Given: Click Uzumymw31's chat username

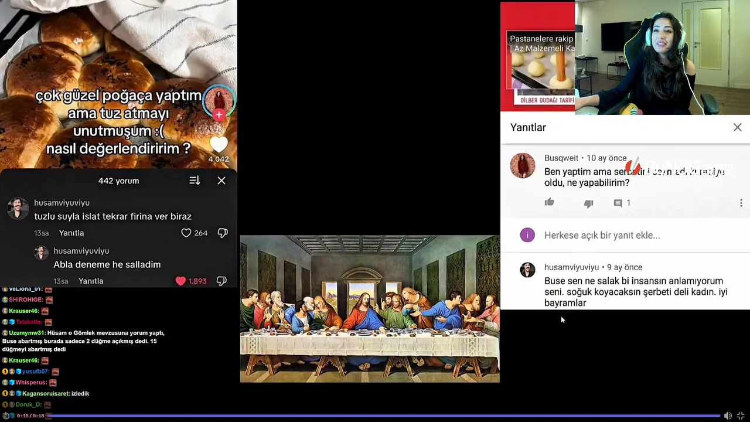Looking at the screenshot, I should (27, 333).
